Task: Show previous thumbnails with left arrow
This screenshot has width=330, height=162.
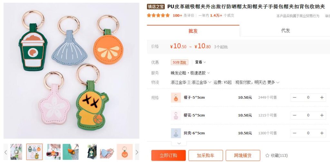Action: click(6, 152)
